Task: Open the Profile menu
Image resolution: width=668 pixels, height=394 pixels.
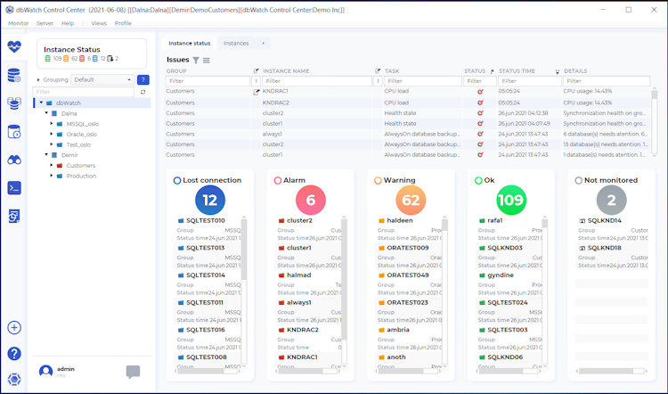Action: coord(123,23)
